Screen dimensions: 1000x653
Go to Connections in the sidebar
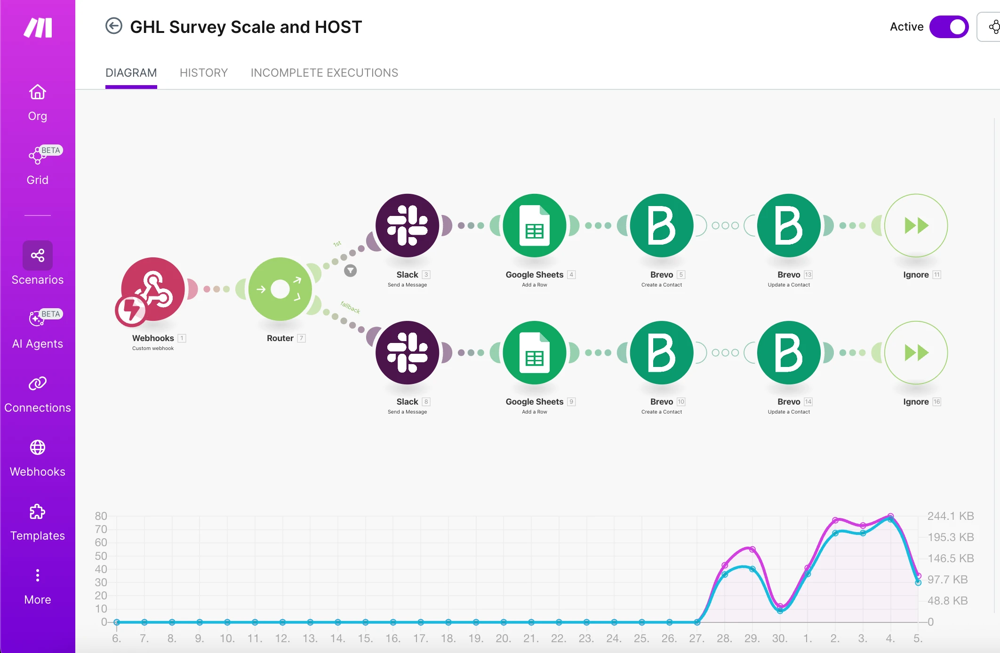pos(37,393)
